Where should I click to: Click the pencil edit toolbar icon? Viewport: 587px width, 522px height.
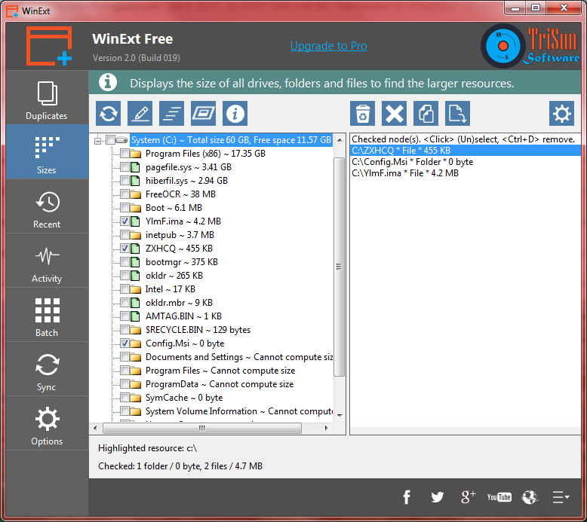point(140,113)
